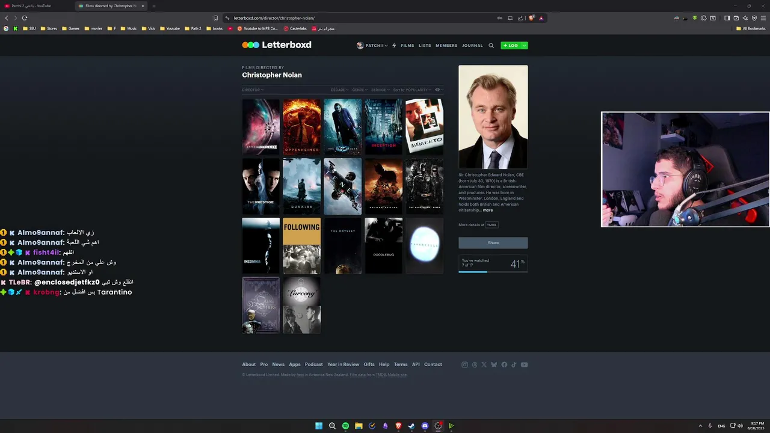Open File Explorer from taskbar
Viewport: 770px width, 433px height.
[359, 426]
